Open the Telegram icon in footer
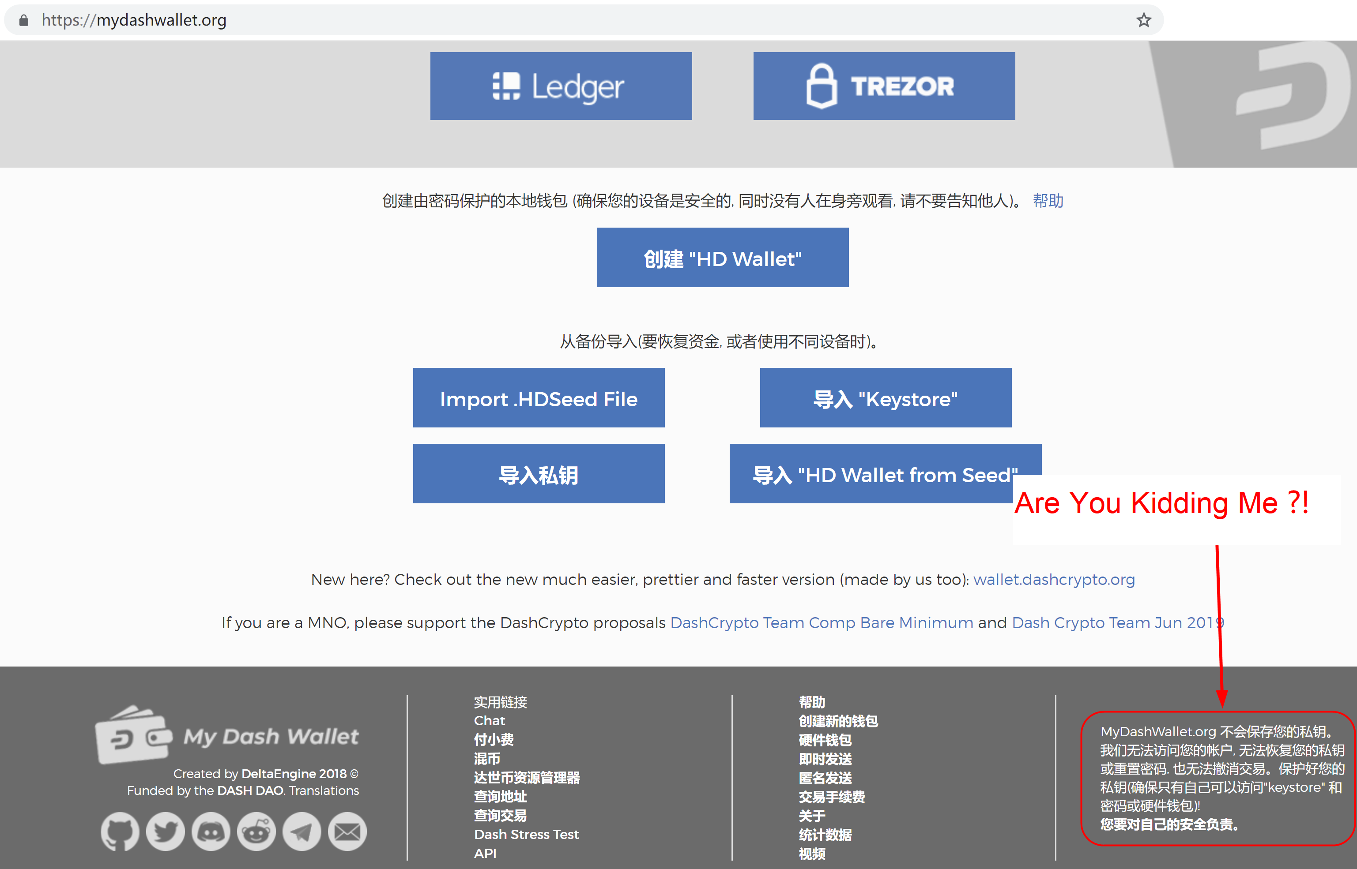1357x869 pixels. pos(302,831)
